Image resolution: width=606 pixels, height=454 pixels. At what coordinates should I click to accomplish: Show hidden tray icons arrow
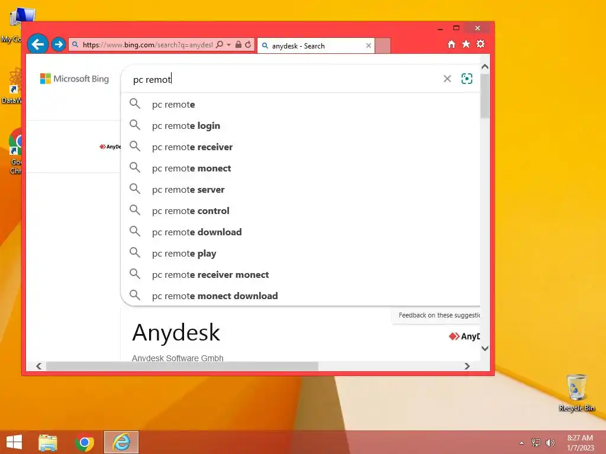pos(522,443)
